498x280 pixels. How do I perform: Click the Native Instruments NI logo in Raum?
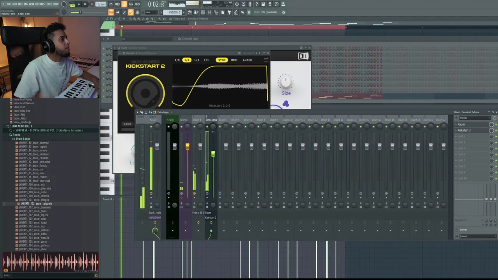tap(303, 56)
